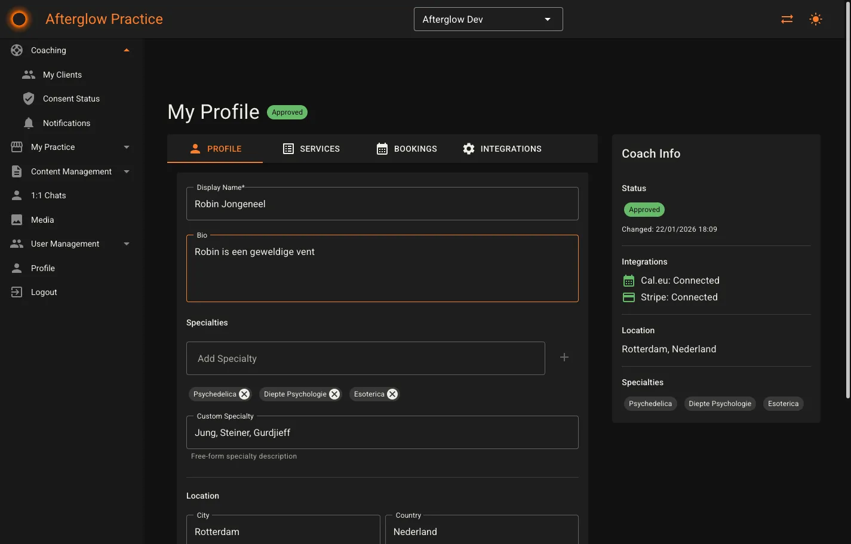851x544 pixels.
Task: Toggle light theme with the sun icon
Action: point(815,19)
